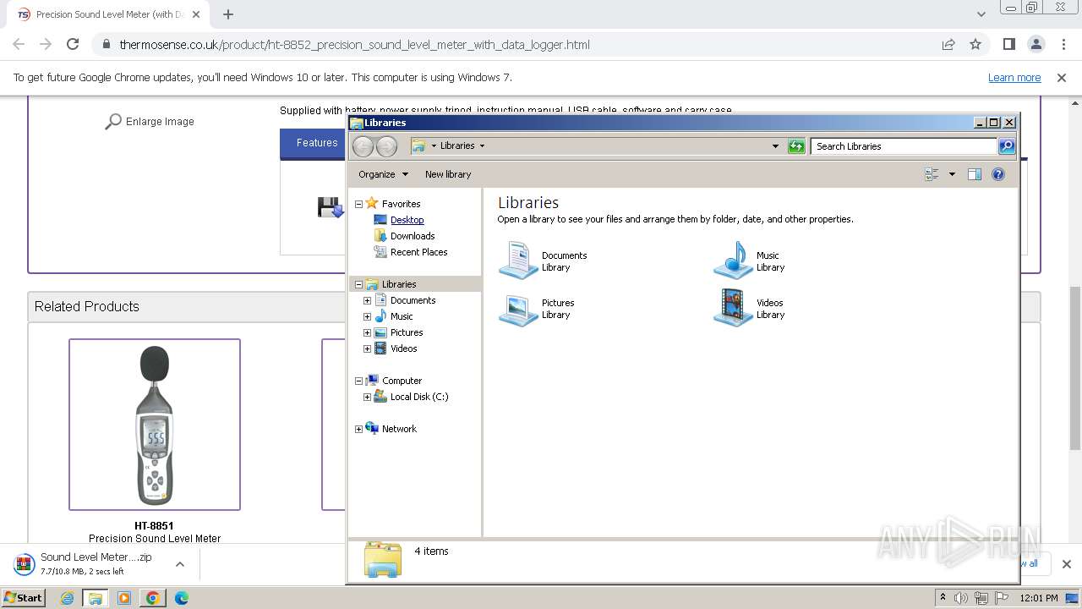Select Downloads under Favorites
The width and height of the screenshot is (1082, 609).
coord(413,236)
